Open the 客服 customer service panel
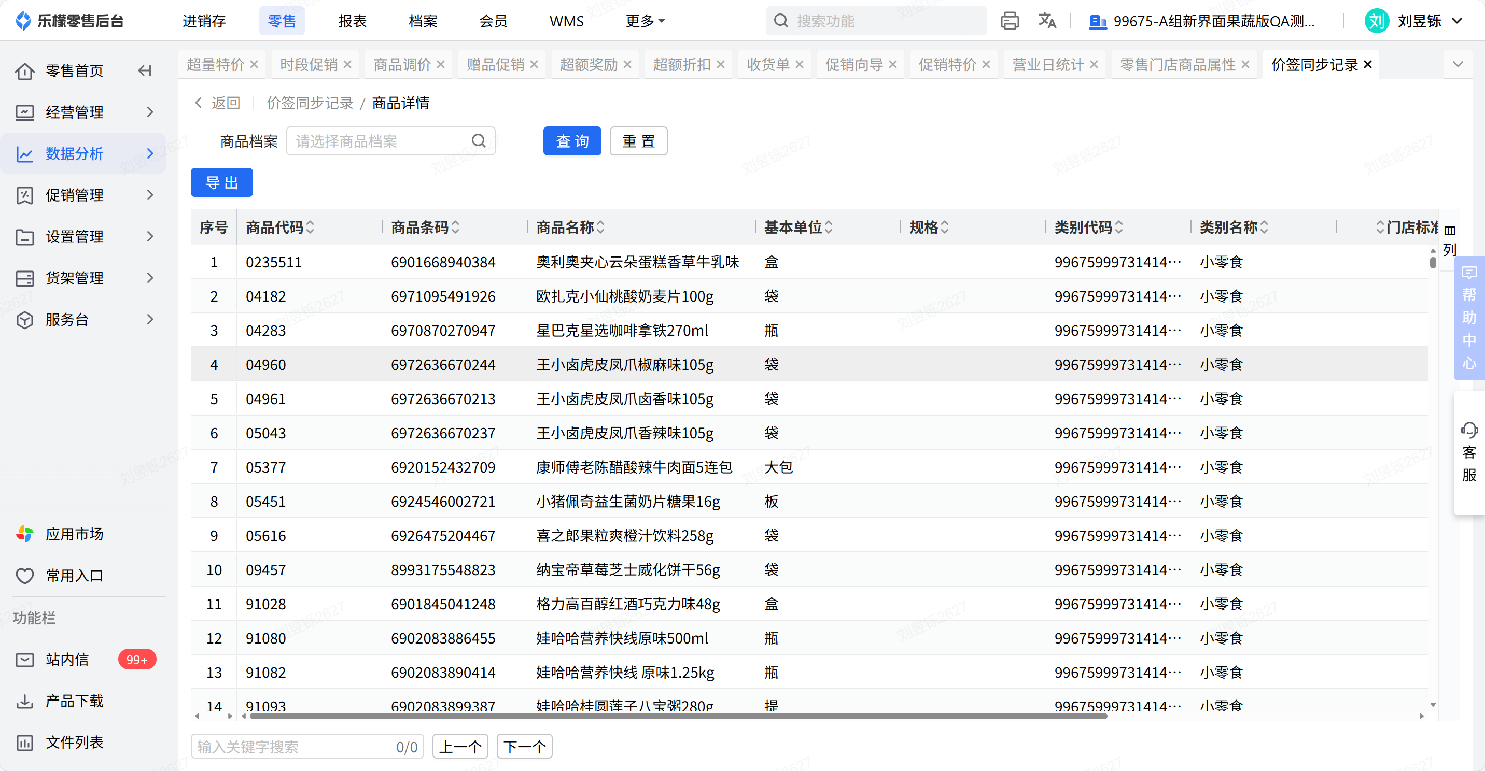The image size is (1485, 771). 1469,452
